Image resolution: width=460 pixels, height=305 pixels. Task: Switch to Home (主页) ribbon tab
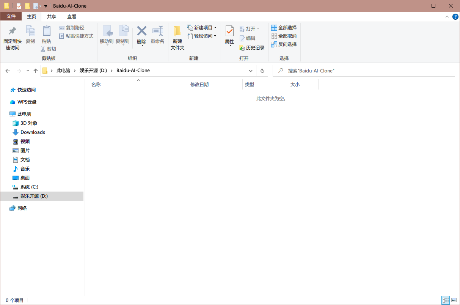click(x=31, y=17)
